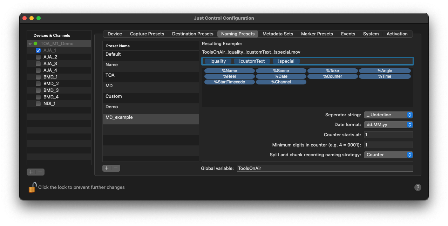448x226 pixels.
Task: Enable the BMD_1 channel checkbox
Action: click(x=38, y=77)
